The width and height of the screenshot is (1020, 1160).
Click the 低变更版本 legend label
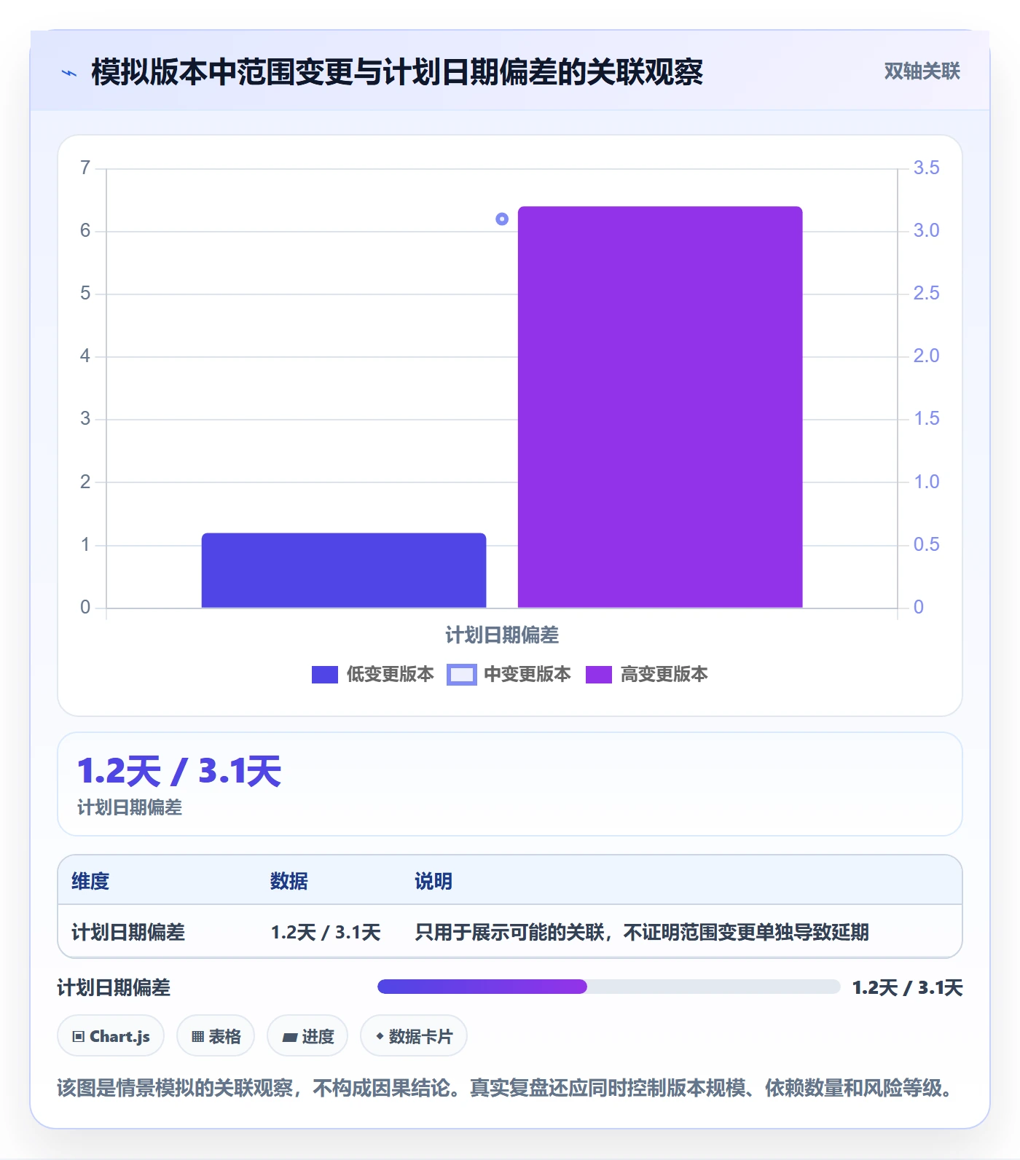tap(391, 674)
